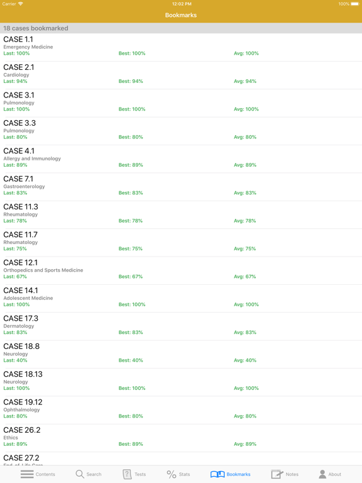The width and height of the screenshot is (362, 483).
Task: Select CASE 3.3 Pulmonology entry
Action: coord(181,131)
